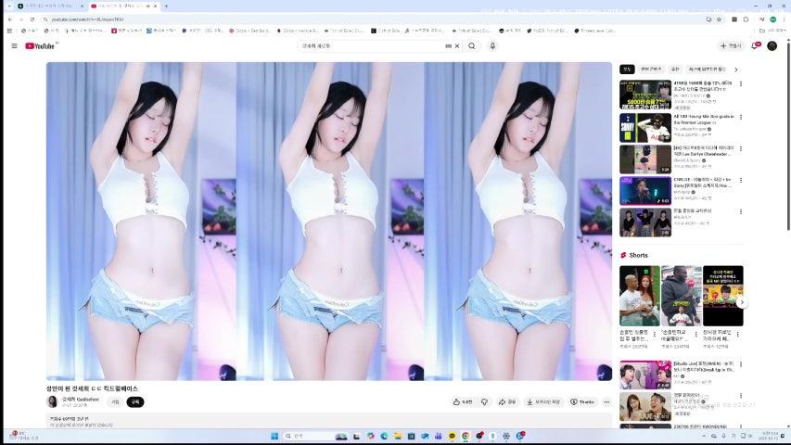Start voice search with microphone icon
Screen dimensions: 791x445
(x=492, y=46)
